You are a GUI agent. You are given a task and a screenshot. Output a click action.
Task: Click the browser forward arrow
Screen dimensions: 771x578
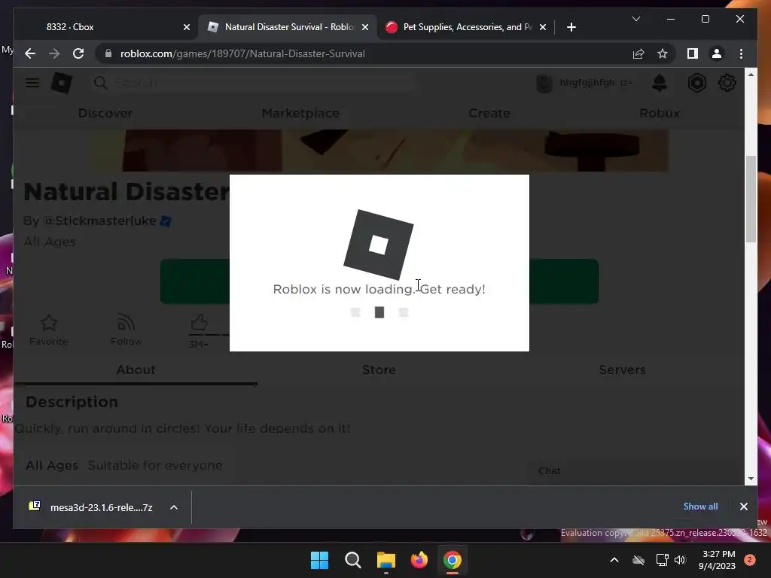click(54, 53)
